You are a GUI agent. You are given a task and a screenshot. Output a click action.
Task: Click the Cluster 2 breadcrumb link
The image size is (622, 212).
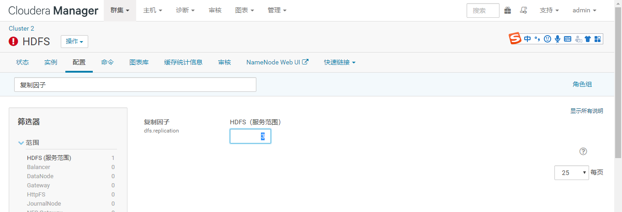[x=21, y=28]
